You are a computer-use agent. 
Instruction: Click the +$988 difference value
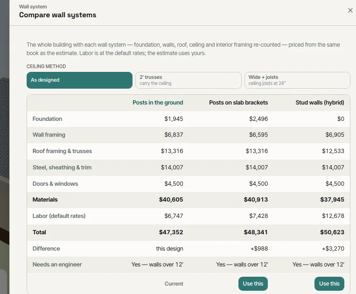tap(259, 249)
